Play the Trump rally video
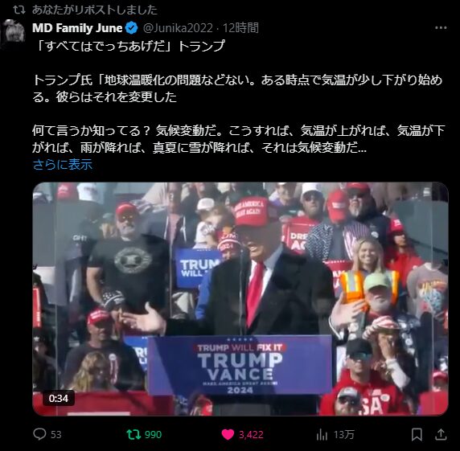This screenshot has width=460, height=451. 240,298
